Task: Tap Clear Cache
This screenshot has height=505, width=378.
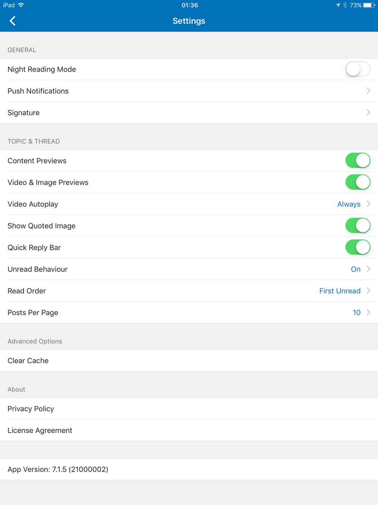Action: click(189, 360)
